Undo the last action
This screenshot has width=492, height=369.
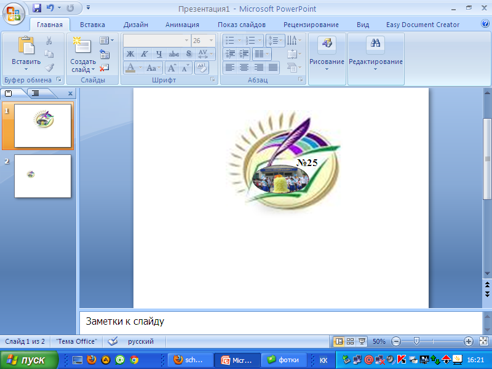point(50,8)
